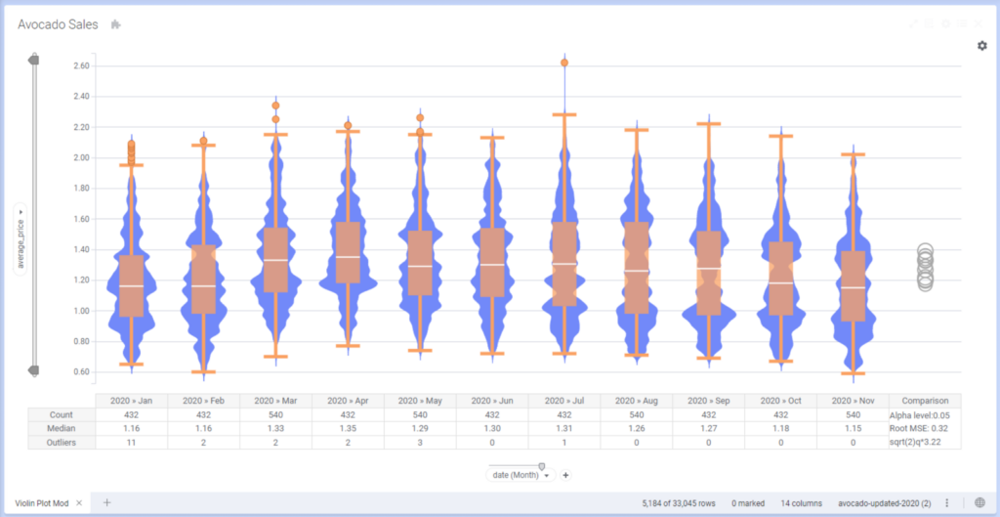1000x517 pixels.
Task: Click bottom handle of Y-axis range slider
Action: (x=34, y=370)
